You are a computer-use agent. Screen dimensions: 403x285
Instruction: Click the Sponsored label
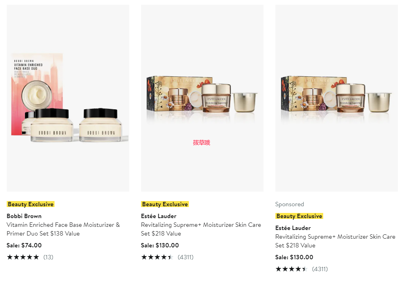(290, 204)
